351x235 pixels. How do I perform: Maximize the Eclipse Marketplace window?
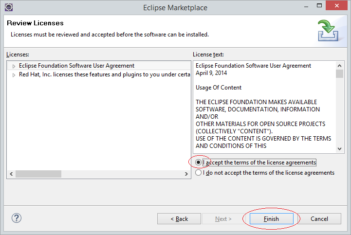coord(319,6)
